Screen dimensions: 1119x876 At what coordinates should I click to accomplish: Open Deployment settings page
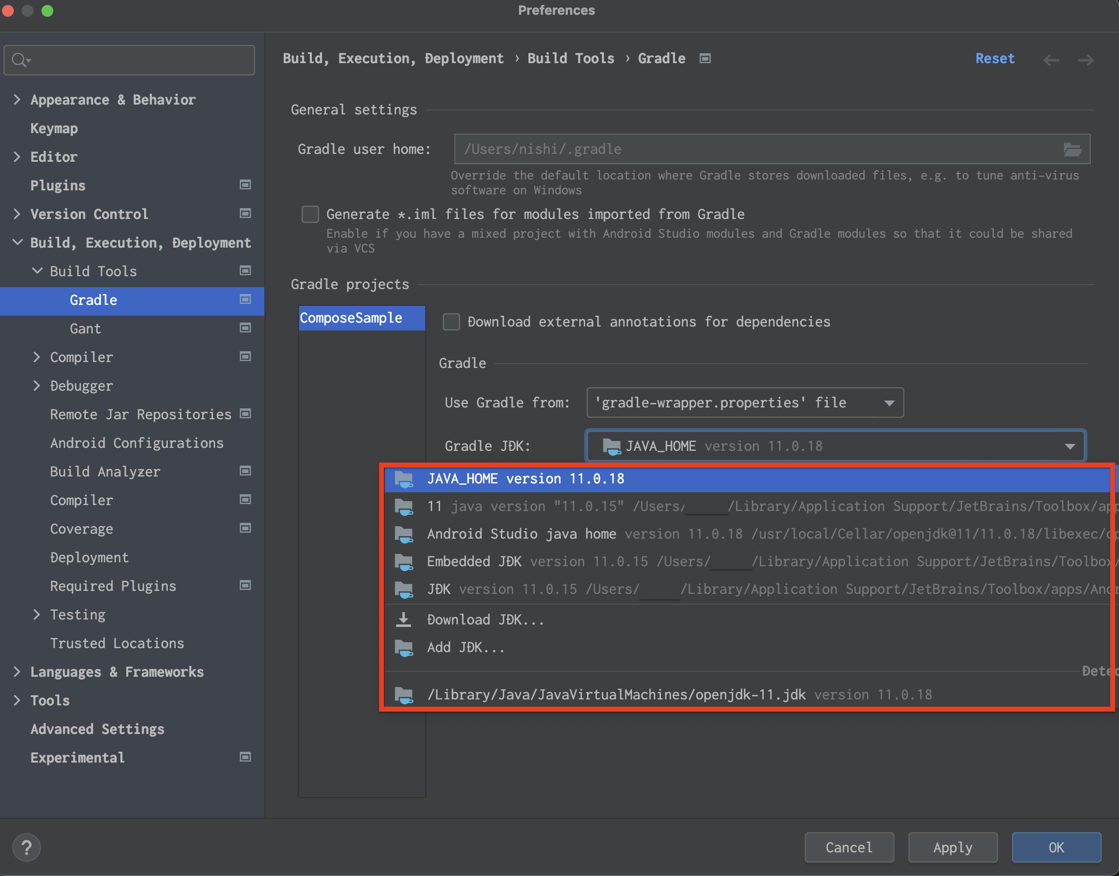89,557
